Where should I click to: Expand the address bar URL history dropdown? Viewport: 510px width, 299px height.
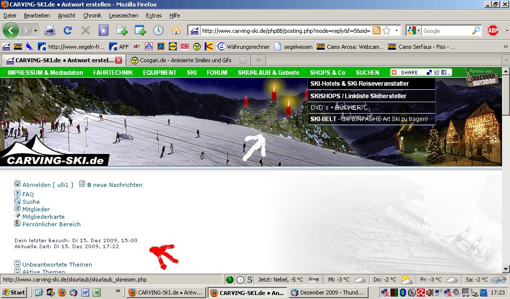click(x=397, y=30)
